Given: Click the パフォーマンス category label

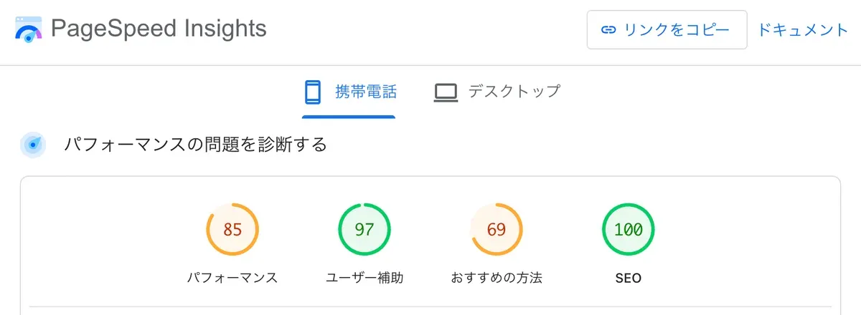Looking at the screenshot, I should pyautogui.click(x=232, y=278).
